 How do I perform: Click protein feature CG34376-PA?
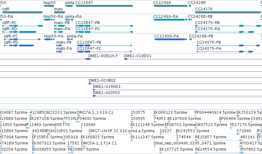coord(225,52)
